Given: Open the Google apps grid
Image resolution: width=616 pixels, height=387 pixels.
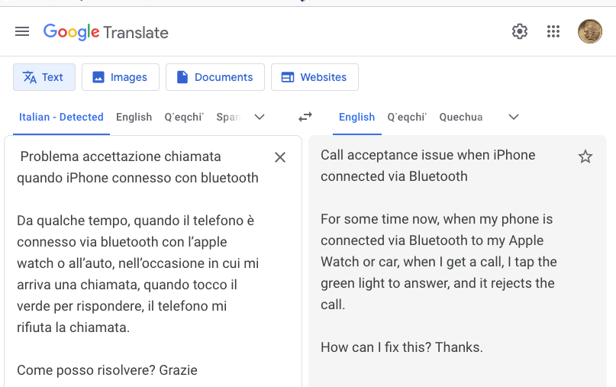Looking at the screenshot, I should [554, 31].
